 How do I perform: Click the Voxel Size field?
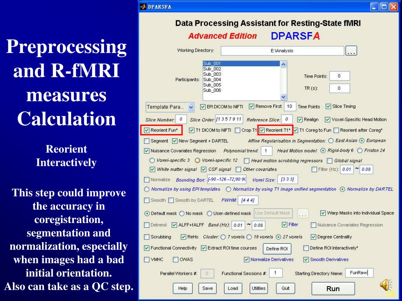point(288,180)
